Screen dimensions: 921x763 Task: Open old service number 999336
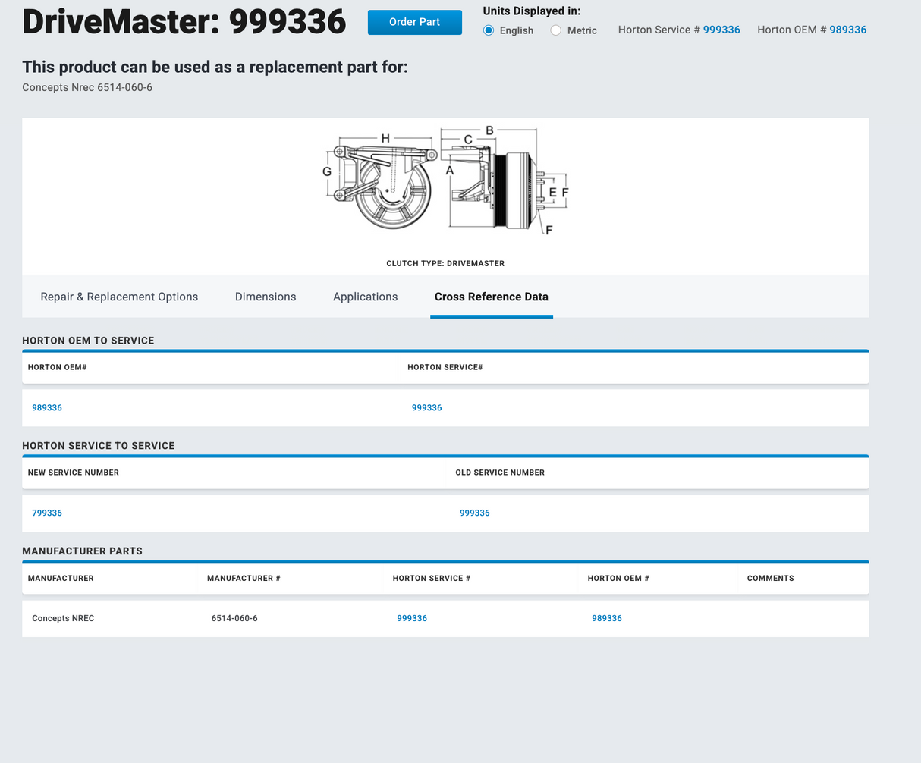474,513
